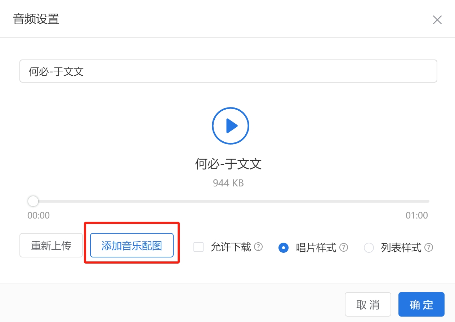
Task: Enable the 允许下载 checkbox
Action: [198, 247]
